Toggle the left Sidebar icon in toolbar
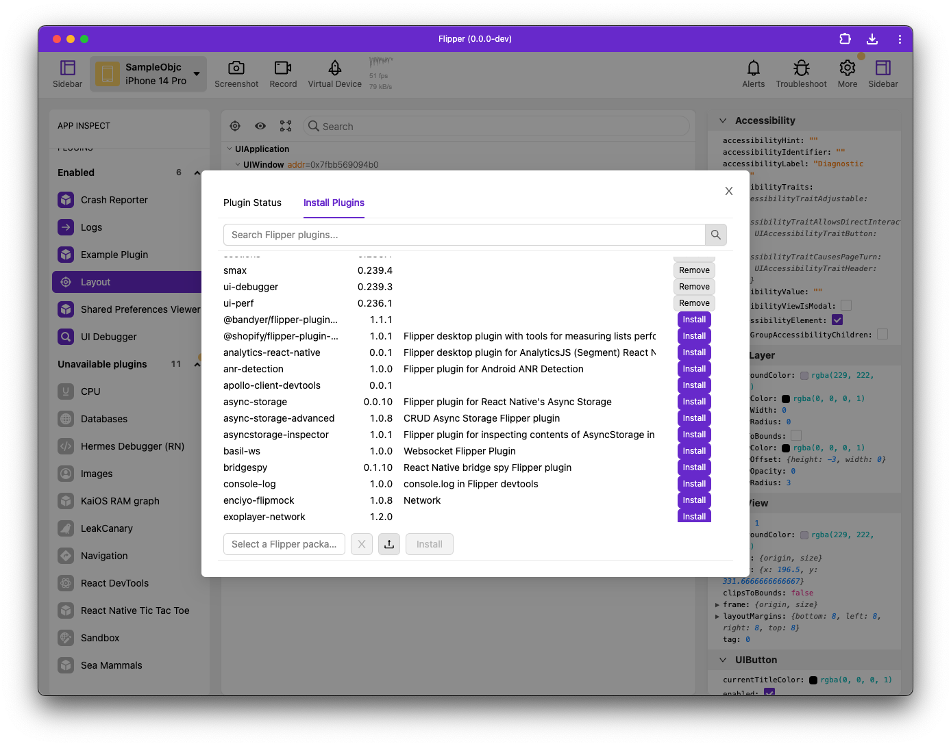This screenshot has height=746, width=951. [x=67, y=73]
